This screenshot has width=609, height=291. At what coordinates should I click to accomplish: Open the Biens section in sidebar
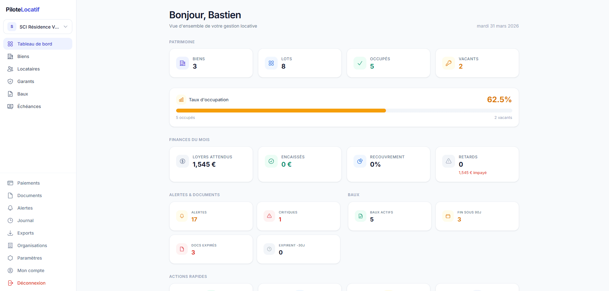pos(22,56)
